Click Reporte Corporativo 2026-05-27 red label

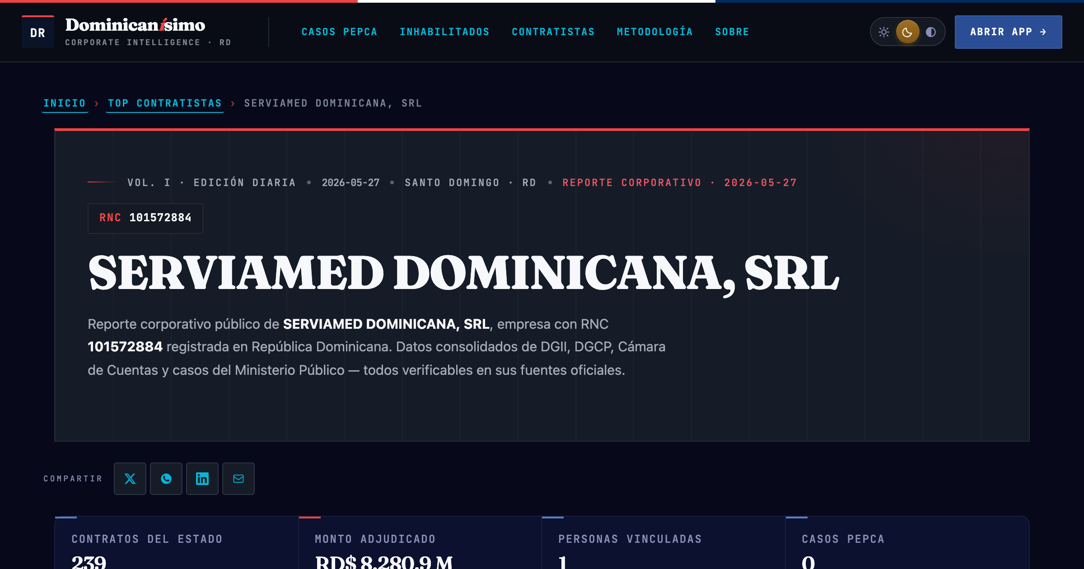(x=680, y=183)
